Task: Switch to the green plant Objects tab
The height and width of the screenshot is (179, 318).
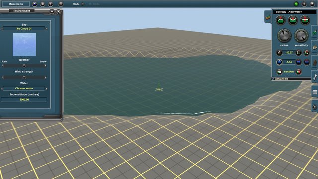Action: (315, 32)
